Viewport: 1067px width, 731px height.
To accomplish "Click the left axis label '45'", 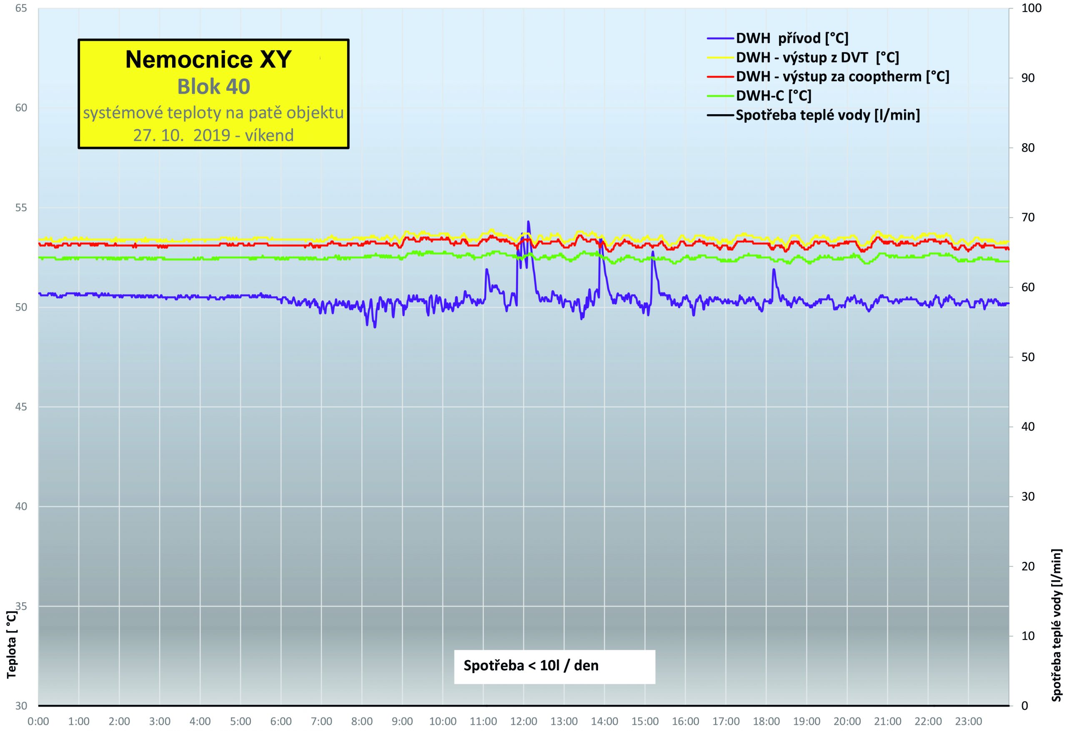I will point(21,407).
